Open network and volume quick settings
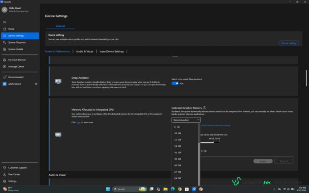Image resolution: width=309 pixels, height=193 pixels. 289,189
